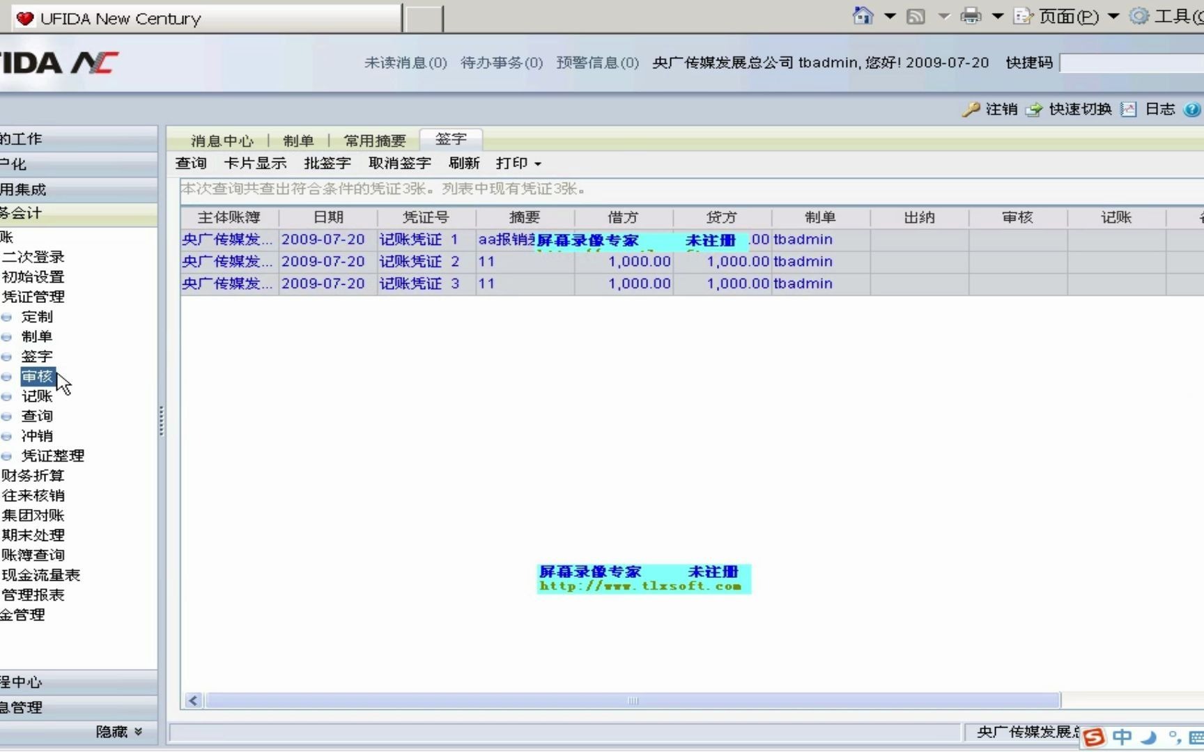Click the moon half-width toggle icon
Viewport: 1204px width, 752px height.
pyautogui.click(x=1149, y=737)
